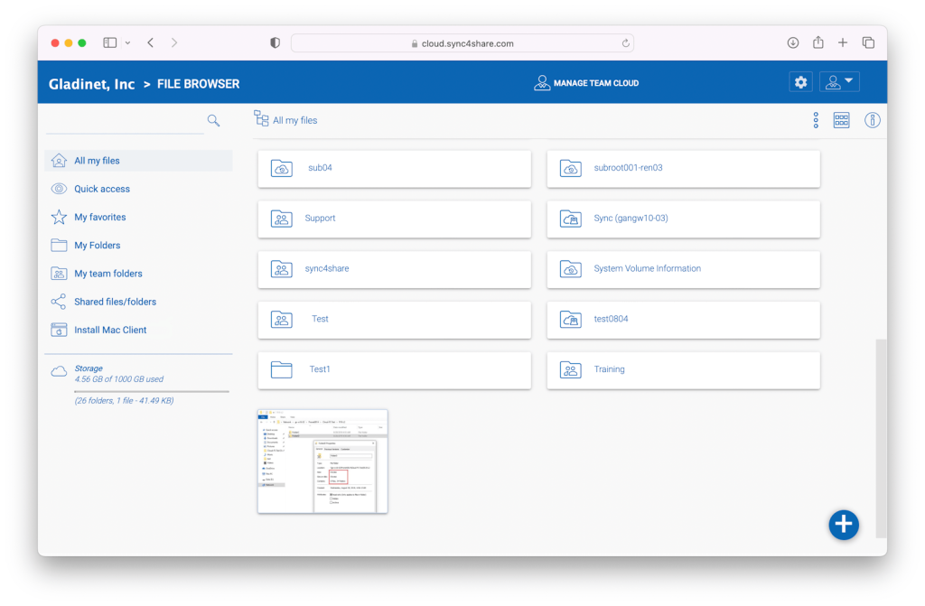This screenshot has width=925, height=606.
Task: Show the info panel icon
Action: [872, 120]
